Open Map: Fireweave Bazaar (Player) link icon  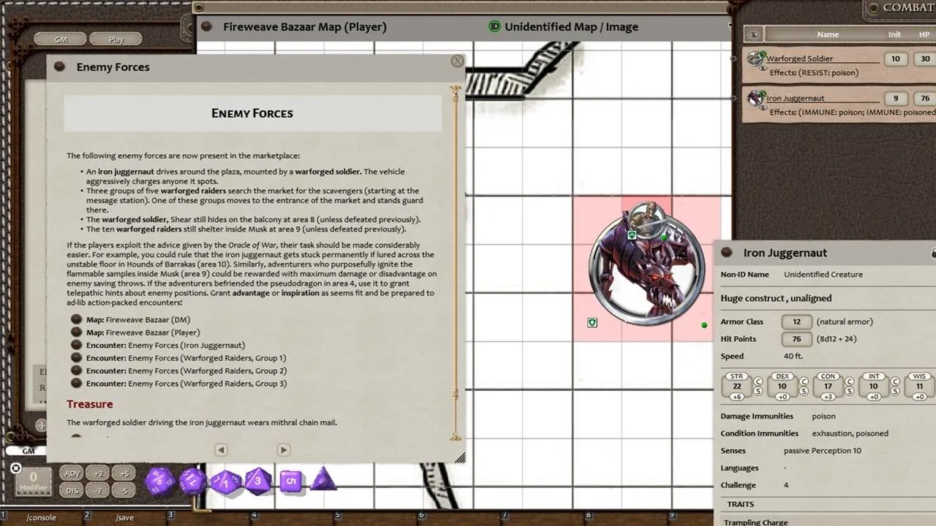click(x=76, y=332)
